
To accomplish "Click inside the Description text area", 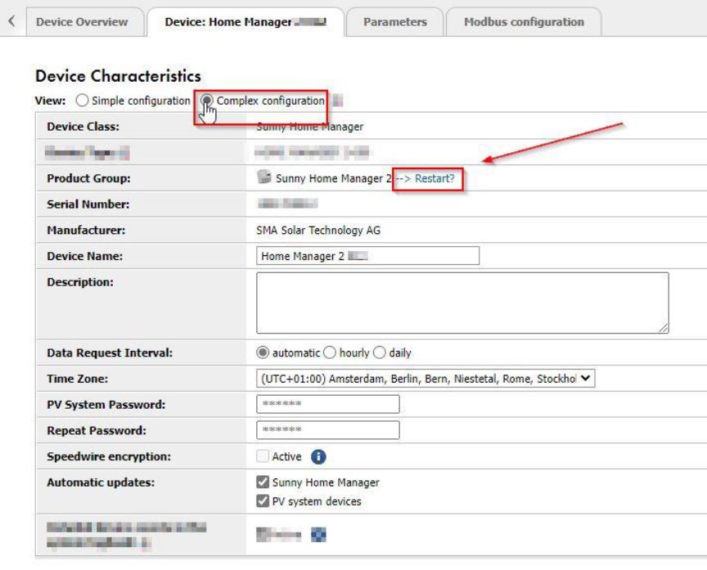I will pyautogui.click(x=462, y=303).
